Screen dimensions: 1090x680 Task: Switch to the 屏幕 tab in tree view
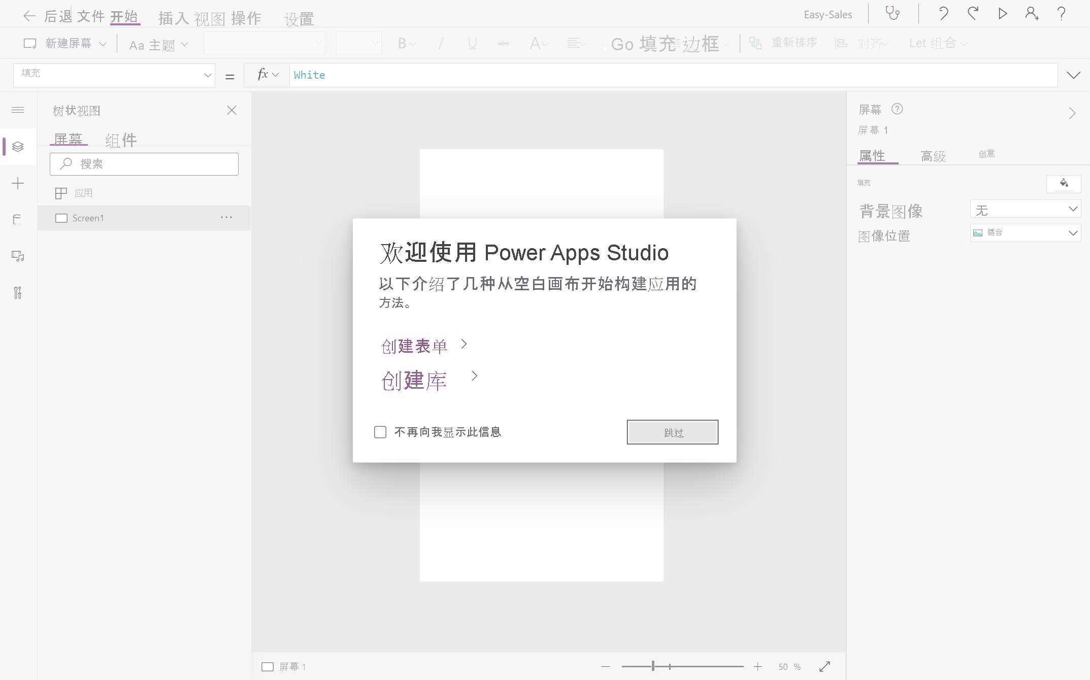[x=68, y=139]
